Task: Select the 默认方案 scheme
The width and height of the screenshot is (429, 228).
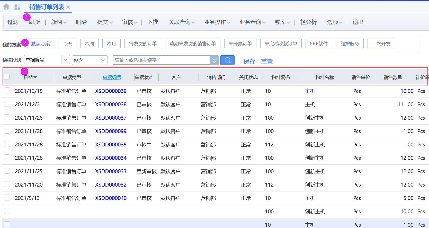Action: pyautogui.click(x=40, y=43)
